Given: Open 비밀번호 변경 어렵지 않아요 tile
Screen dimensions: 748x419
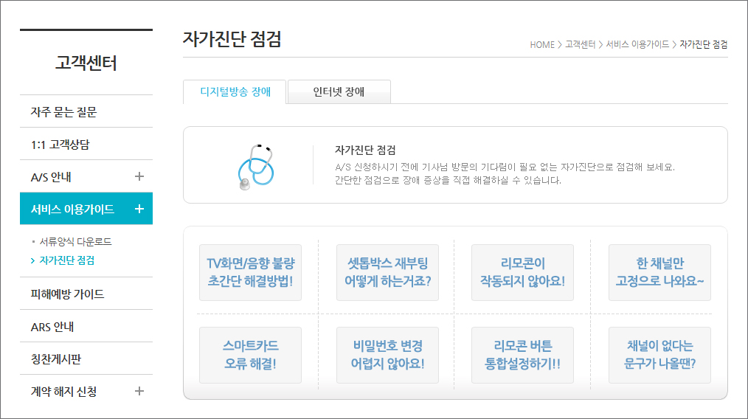Looking at the screenshot, I should pos(387,355).
